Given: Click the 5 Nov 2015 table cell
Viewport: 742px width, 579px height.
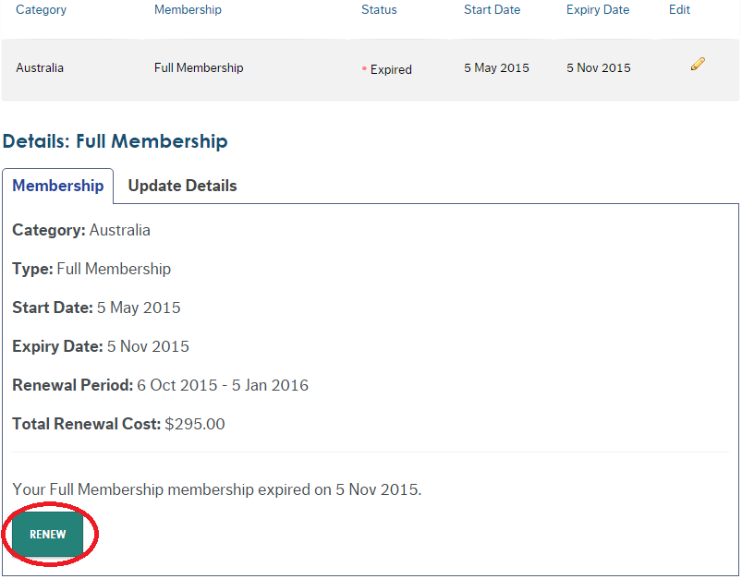Looking at the screenshot, I should click(599, 68).
